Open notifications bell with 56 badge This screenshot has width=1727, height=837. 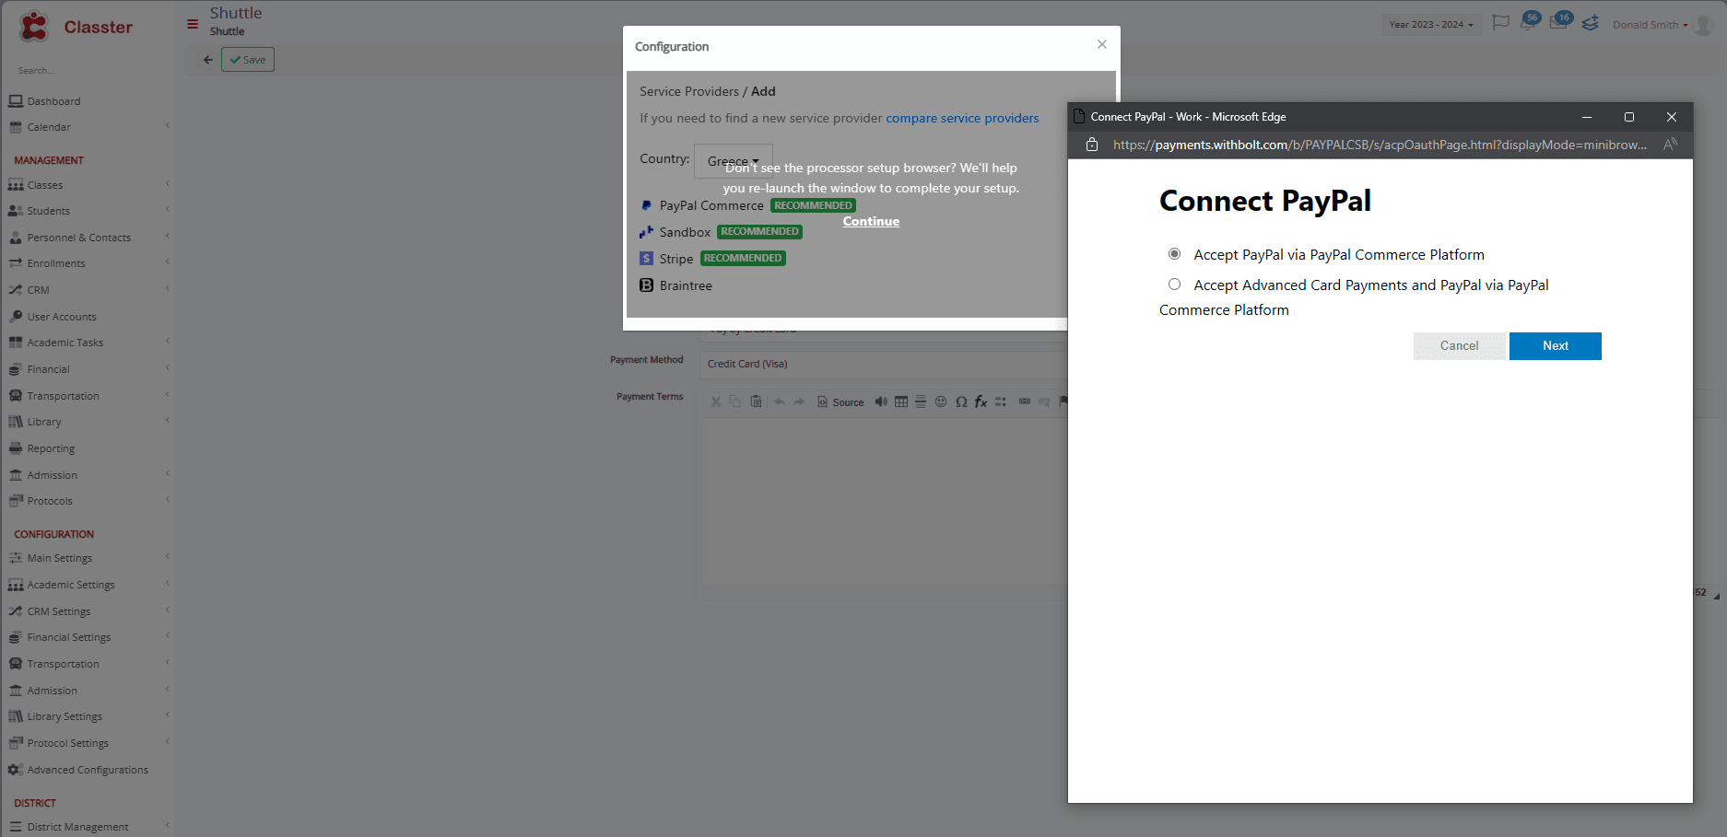pos(1529,22)
